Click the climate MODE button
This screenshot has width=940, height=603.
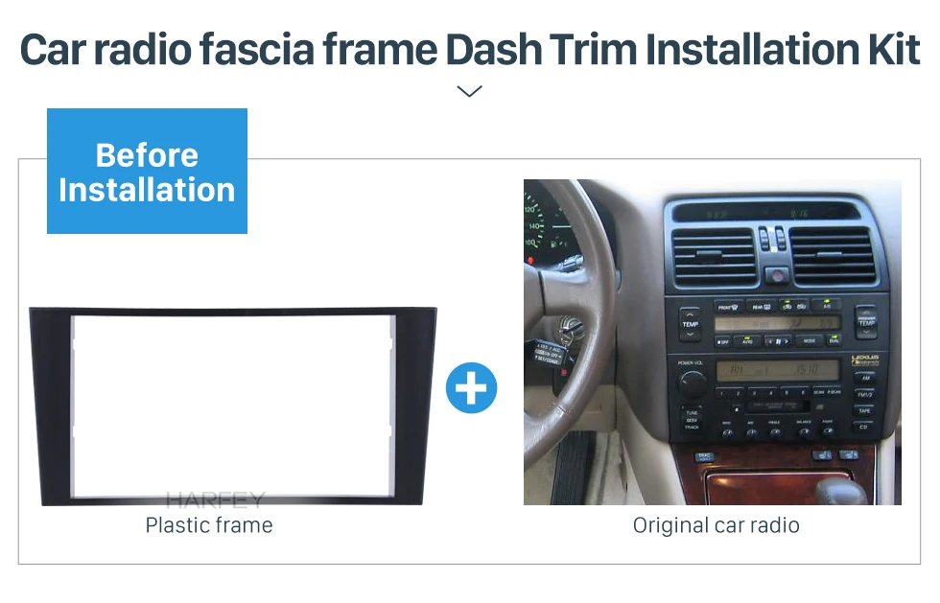[810, 340]
